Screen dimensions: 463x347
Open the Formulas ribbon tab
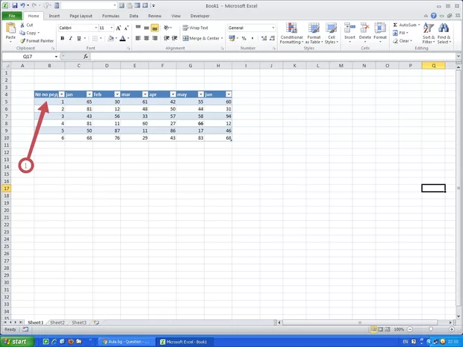(111, 15)
